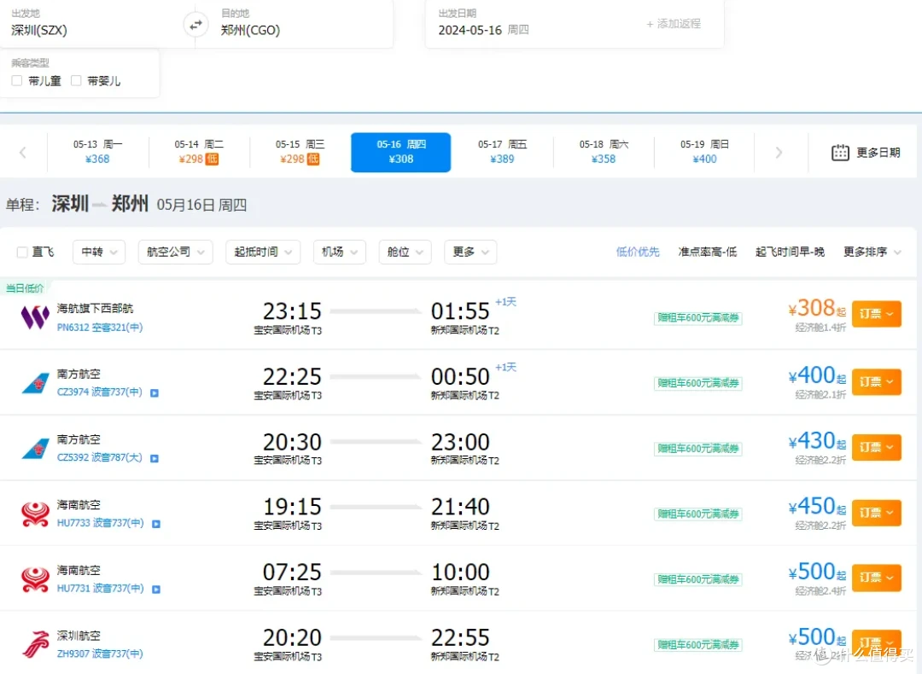922x674 pixels.
Task: Open the calendar icon for more dates
Action: point(840,153)
